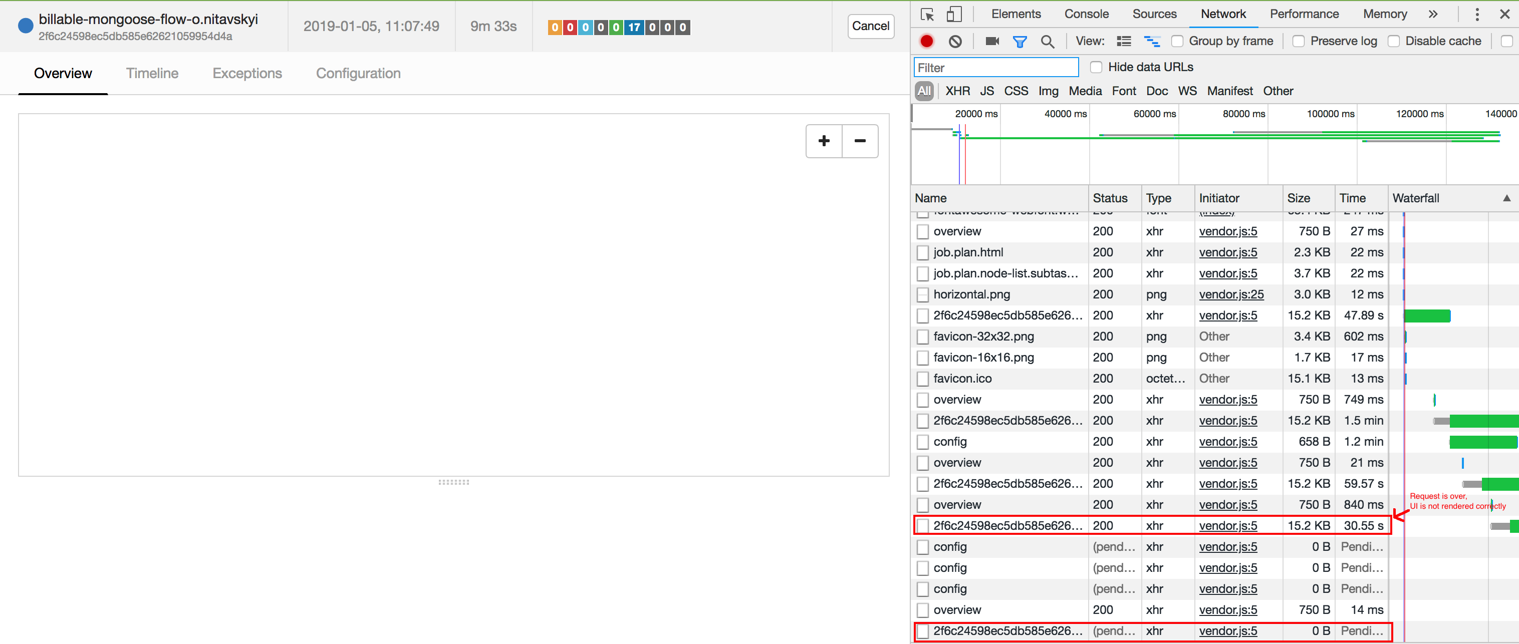This screenshot has height=644, width=1519.
Task: Check the Disable cache option
Action: tap(1393, 41)
